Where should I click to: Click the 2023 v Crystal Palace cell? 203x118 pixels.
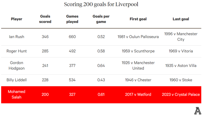pyautogui.click(x=181, y=94)
